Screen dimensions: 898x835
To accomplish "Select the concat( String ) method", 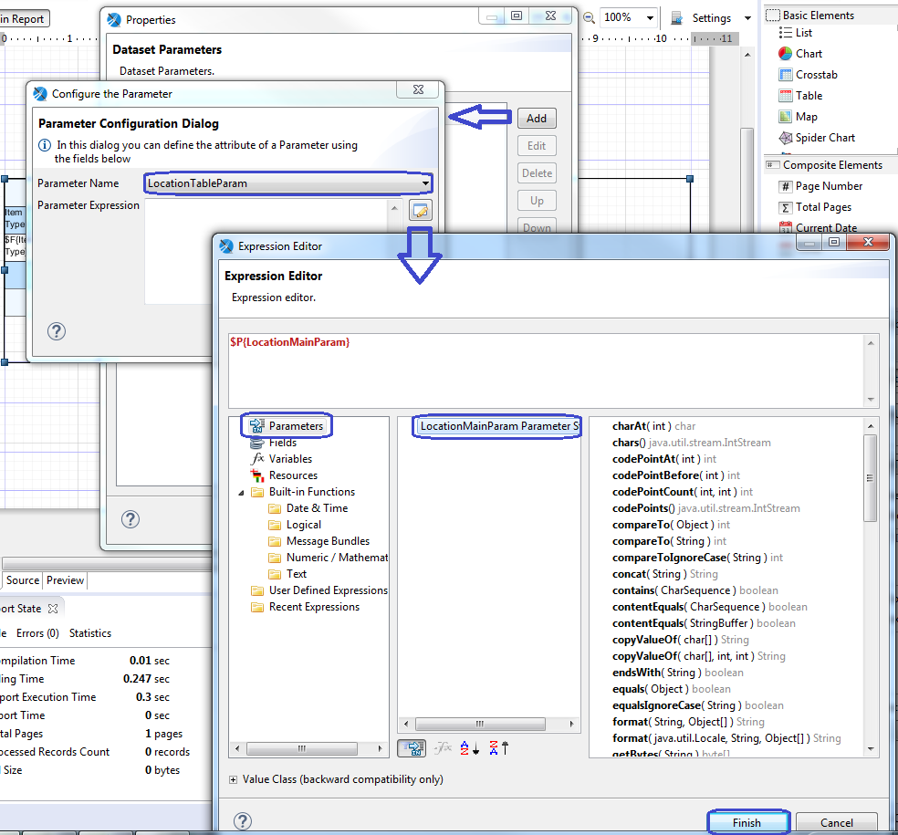I will click(x=665, y=574).
